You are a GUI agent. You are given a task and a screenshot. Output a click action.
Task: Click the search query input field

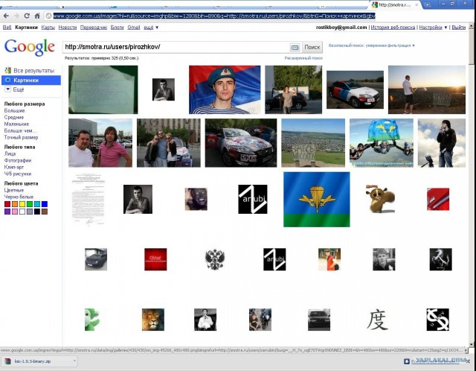pos(176,47)
